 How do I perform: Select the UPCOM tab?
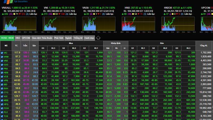(x=26, y=38)
